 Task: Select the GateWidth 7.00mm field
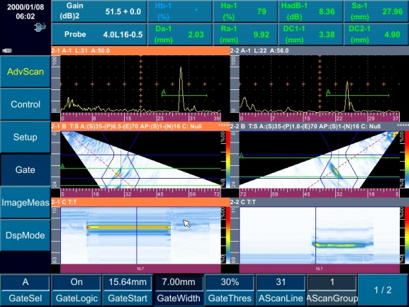[179, 290]
